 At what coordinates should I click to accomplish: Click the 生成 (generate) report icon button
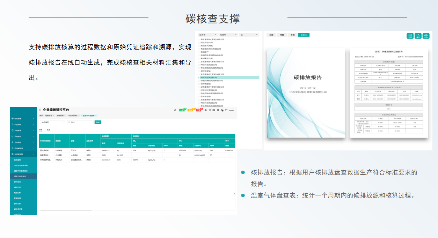(x=410, y=36)
